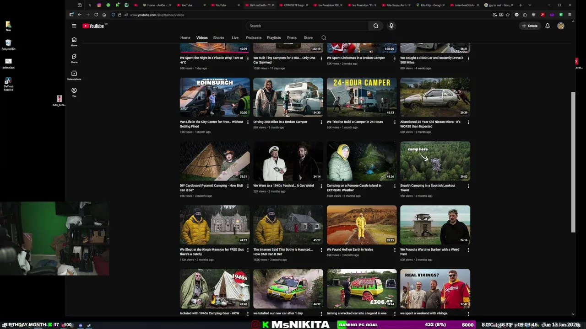Open options for Camper in 24 Hours video

click(x=395, y=122)
